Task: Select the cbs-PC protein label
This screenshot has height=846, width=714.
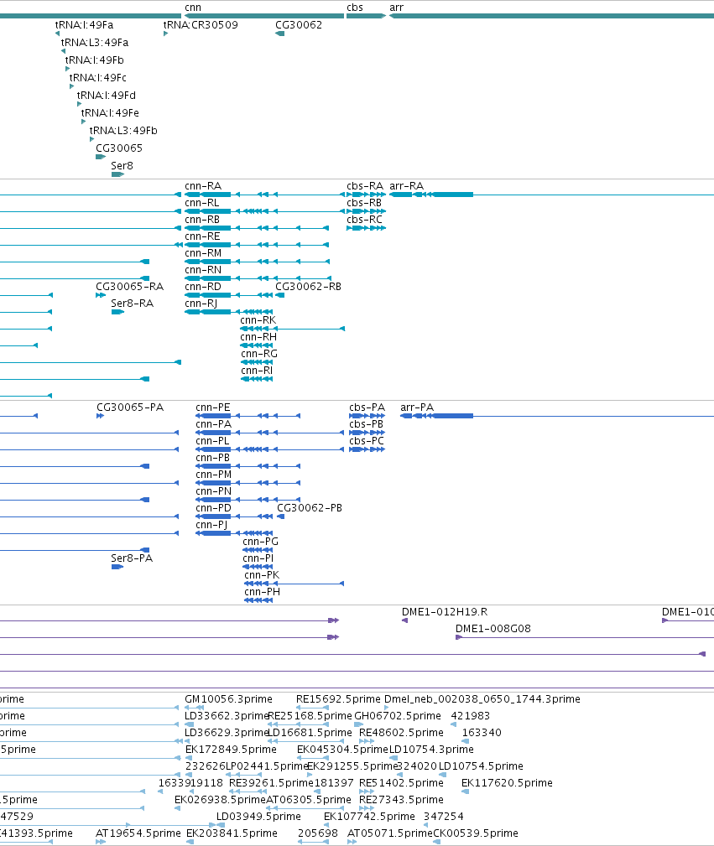Action: (x=367, y=441)
